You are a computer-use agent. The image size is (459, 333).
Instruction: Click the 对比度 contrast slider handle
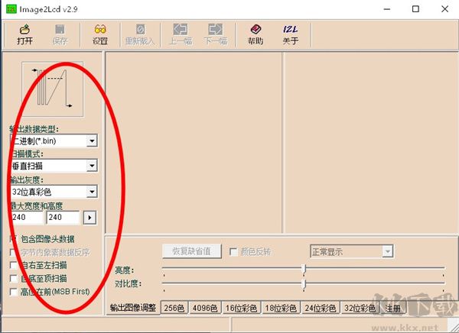click(304, 284)
